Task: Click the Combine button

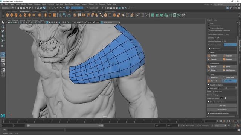Action: pyautogui.click(x=215, y=56)
